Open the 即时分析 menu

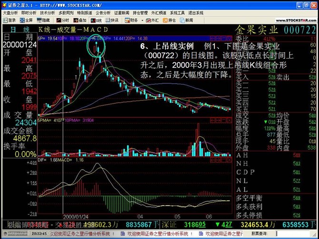coord(29,13)
